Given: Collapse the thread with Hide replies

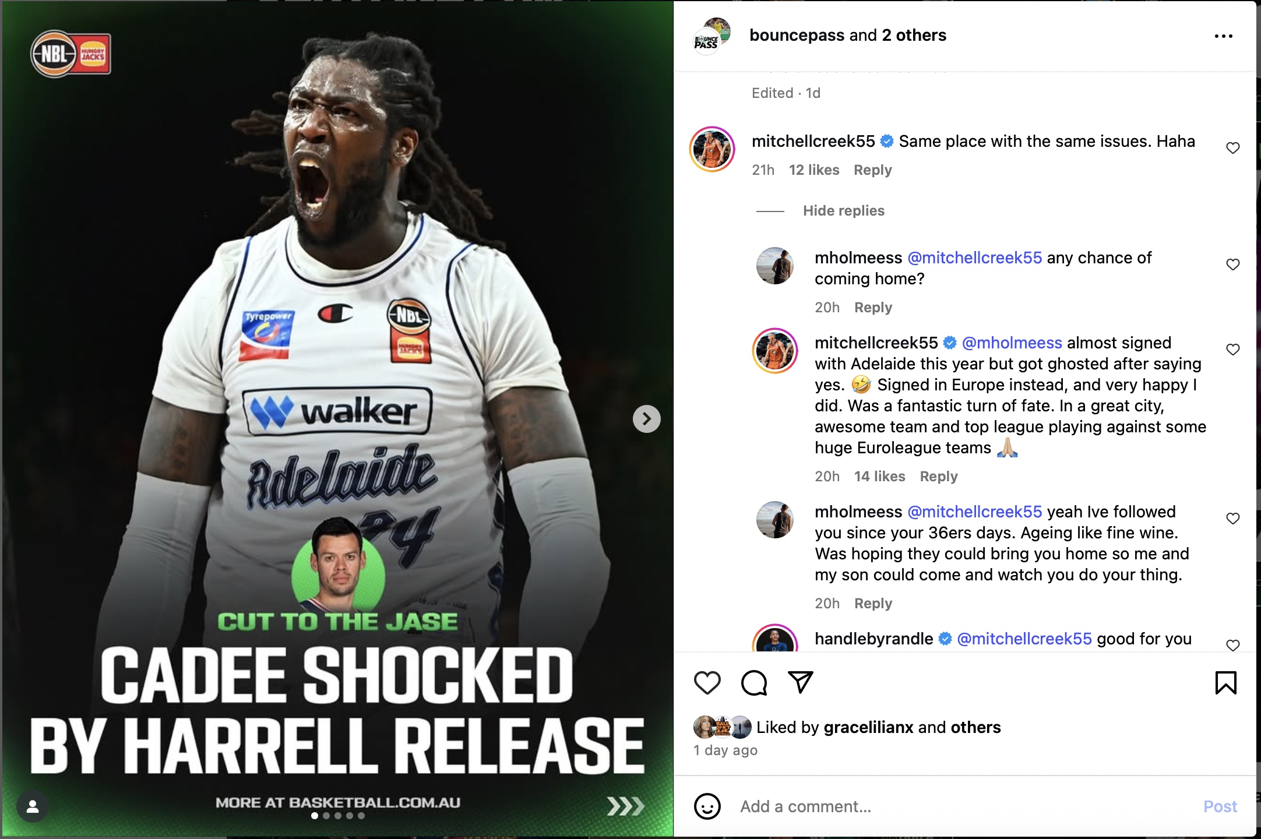Looking at the screenshot, I should pos(843,210).
